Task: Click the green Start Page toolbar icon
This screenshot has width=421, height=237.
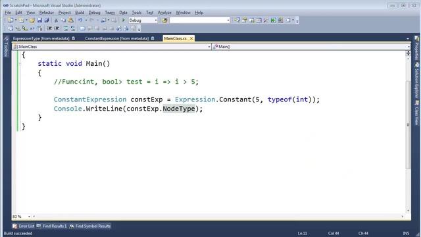Action: click(274, 20)
